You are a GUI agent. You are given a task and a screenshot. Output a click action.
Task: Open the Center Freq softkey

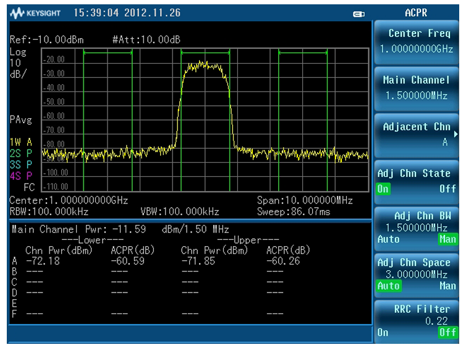[417, 41]
